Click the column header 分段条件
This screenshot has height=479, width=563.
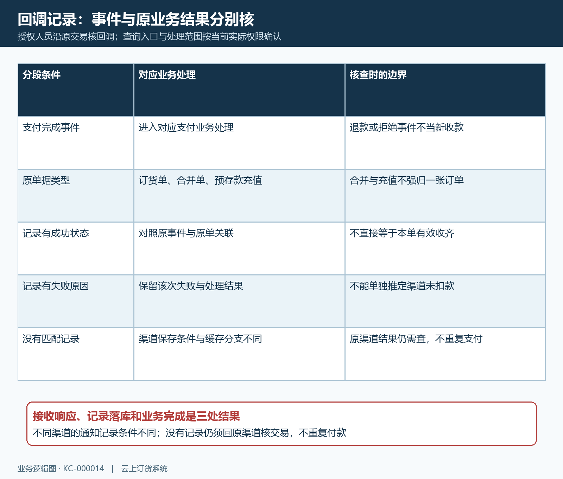76,90
